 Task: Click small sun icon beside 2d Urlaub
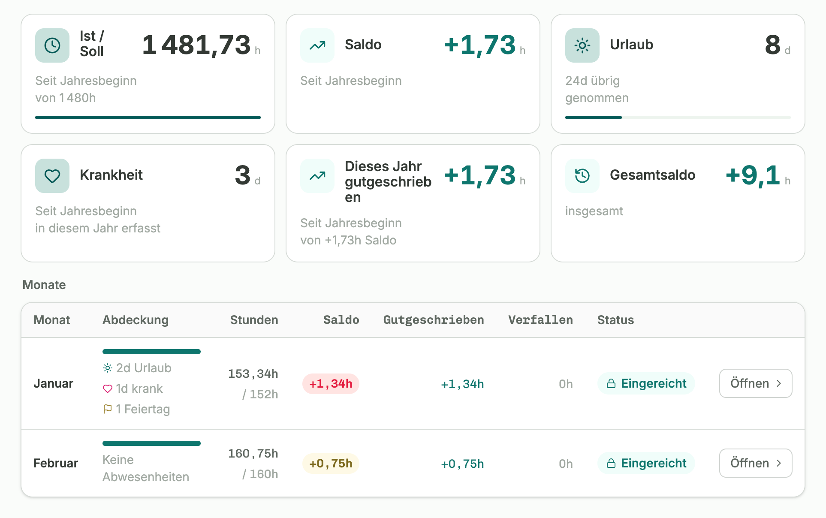tap(107, 368)
